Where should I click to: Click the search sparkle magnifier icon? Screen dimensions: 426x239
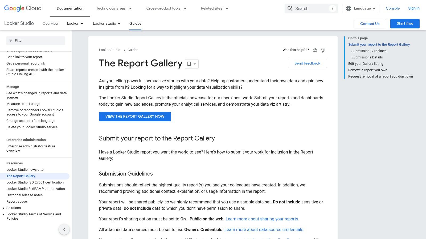[x=290, y=8]
